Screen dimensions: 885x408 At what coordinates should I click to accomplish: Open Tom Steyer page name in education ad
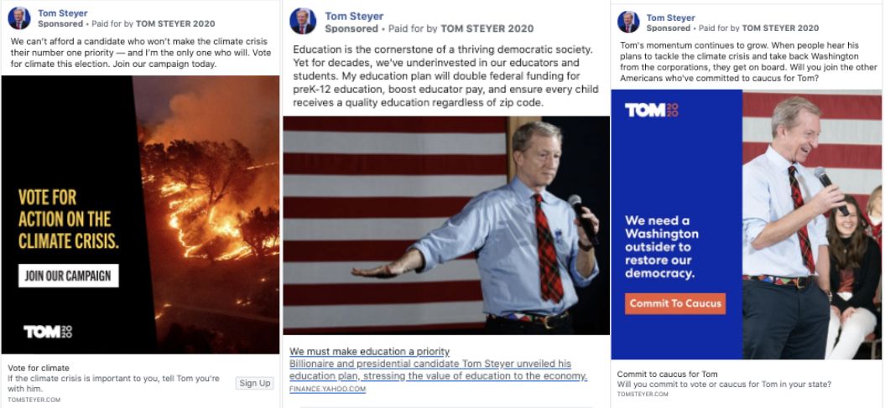click(354, 16)
